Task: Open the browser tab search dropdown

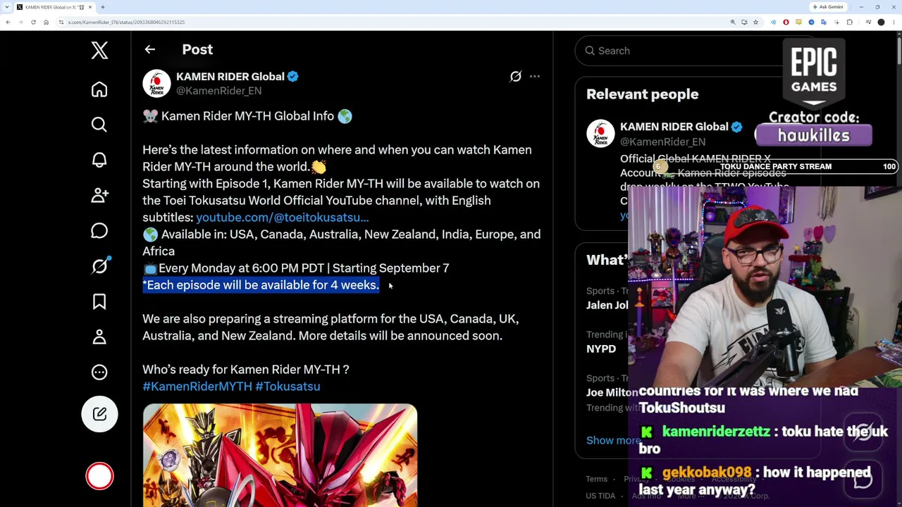Action: coord(8,7)
